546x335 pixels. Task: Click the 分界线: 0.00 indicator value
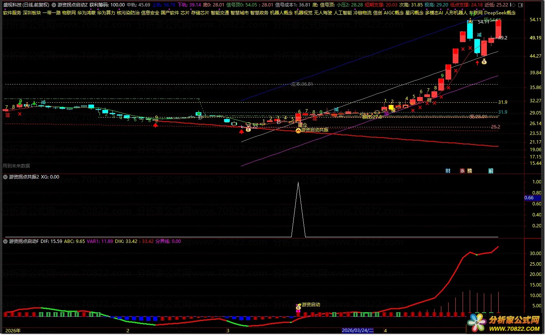168,241
